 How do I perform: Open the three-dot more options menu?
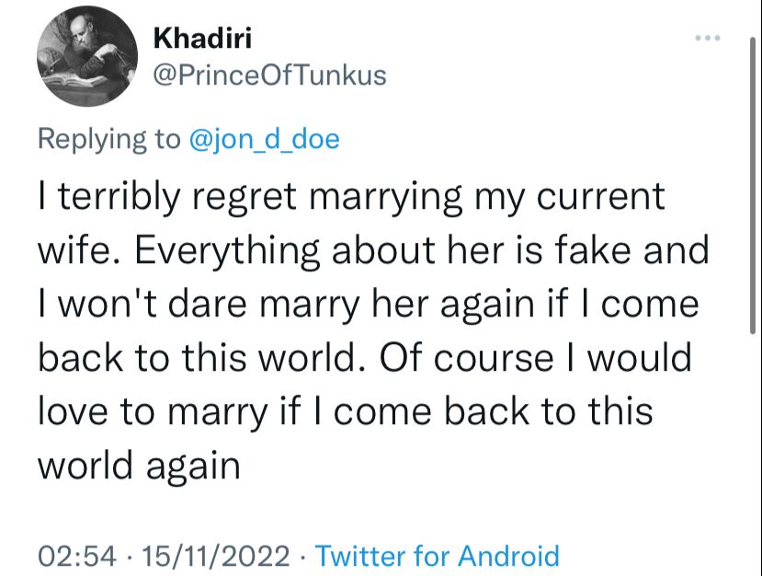click(707, 38)
